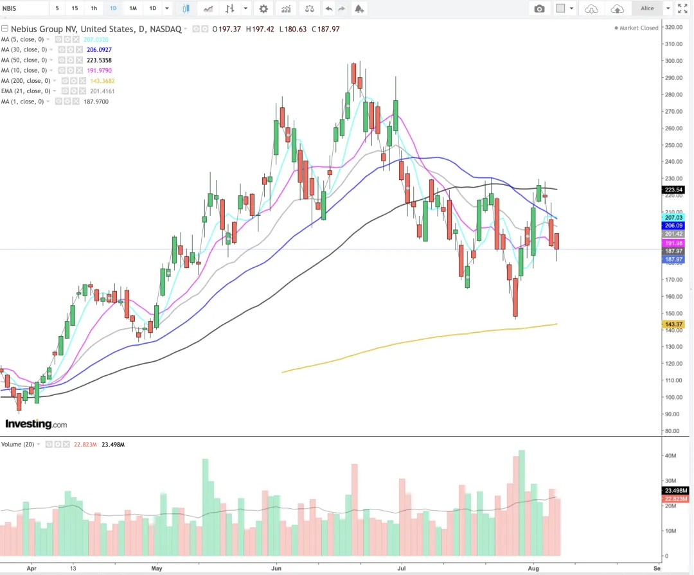Select the 5 minute interval
Image resolution: width=694 pixels, height=575 pixels.
point(57,8)
